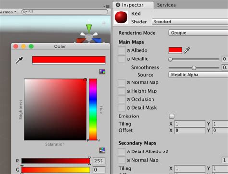Switch to the Inspector tab
This screenshot has width=228, height=174.
coord(133,5)
